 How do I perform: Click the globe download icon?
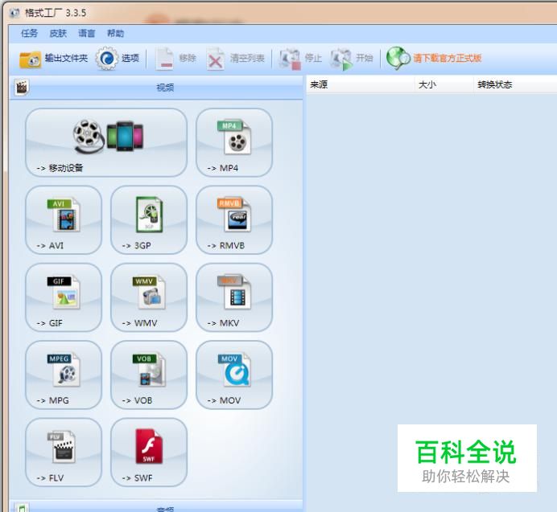[398, 58]
